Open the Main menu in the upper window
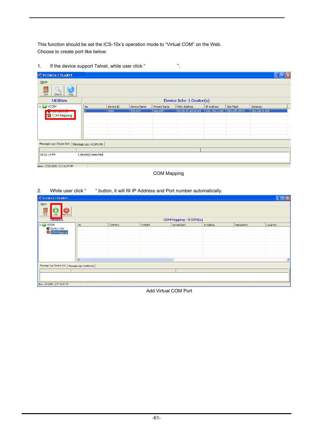Screen dimensions: 313x443 pos(44,82)
